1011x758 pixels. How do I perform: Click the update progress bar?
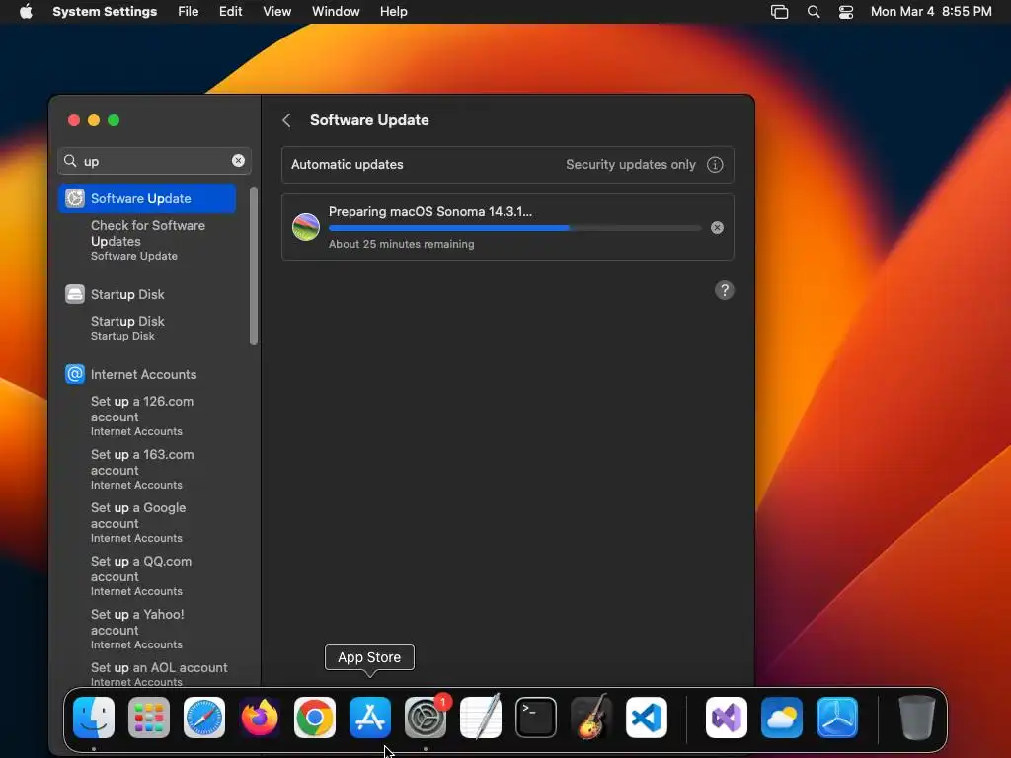(x=514, y=228)
